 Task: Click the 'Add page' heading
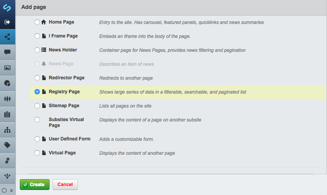pos(34,7)
